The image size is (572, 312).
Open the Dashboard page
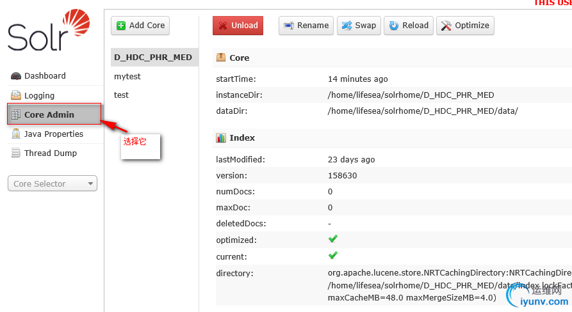(x=45, y=75)
